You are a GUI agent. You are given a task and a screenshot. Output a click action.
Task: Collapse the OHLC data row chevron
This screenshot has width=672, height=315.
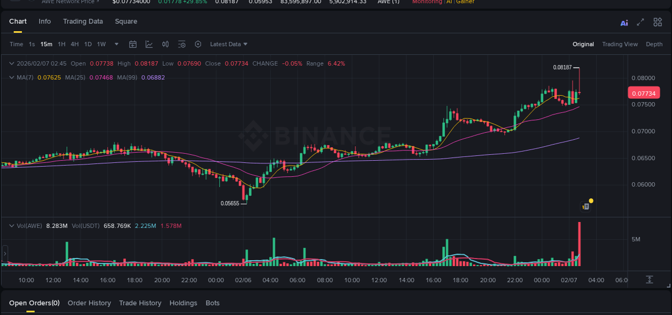11,63
